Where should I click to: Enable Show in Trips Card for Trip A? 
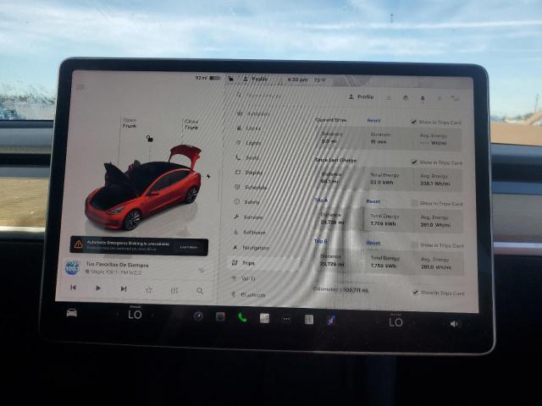[x=414, y=204]
